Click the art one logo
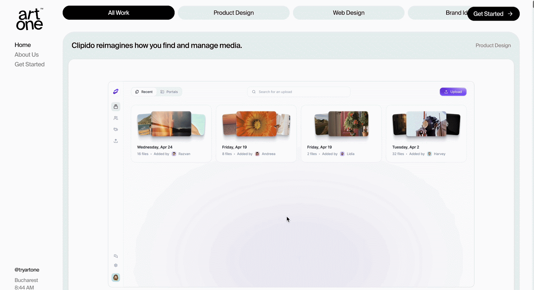Screen dimensions: 534x290 pyautogui.click(x=29, y=19)
